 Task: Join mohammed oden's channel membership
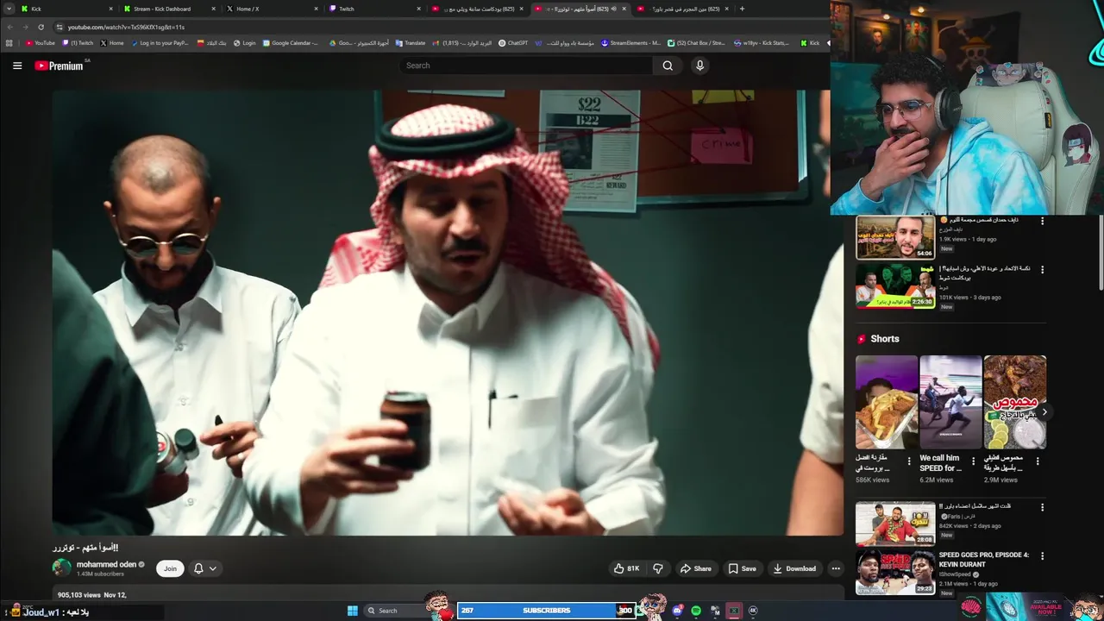pyautogui.click(x=170, y=568)
